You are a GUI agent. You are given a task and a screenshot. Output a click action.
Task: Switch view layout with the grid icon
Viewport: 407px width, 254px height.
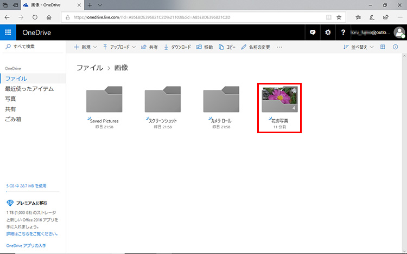(x=383, y=47)
